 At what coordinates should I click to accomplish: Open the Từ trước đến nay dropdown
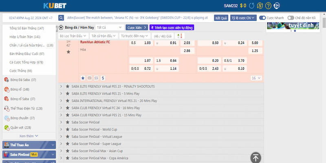tap(135, 36)
